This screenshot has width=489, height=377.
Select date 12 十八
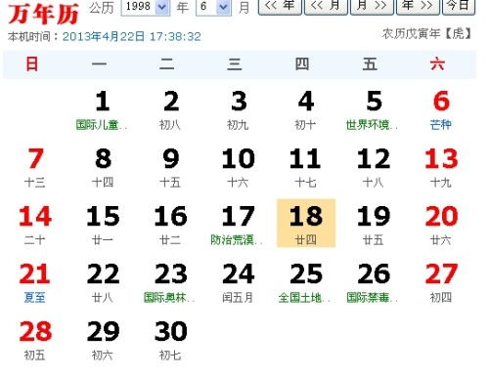[374, 168]
